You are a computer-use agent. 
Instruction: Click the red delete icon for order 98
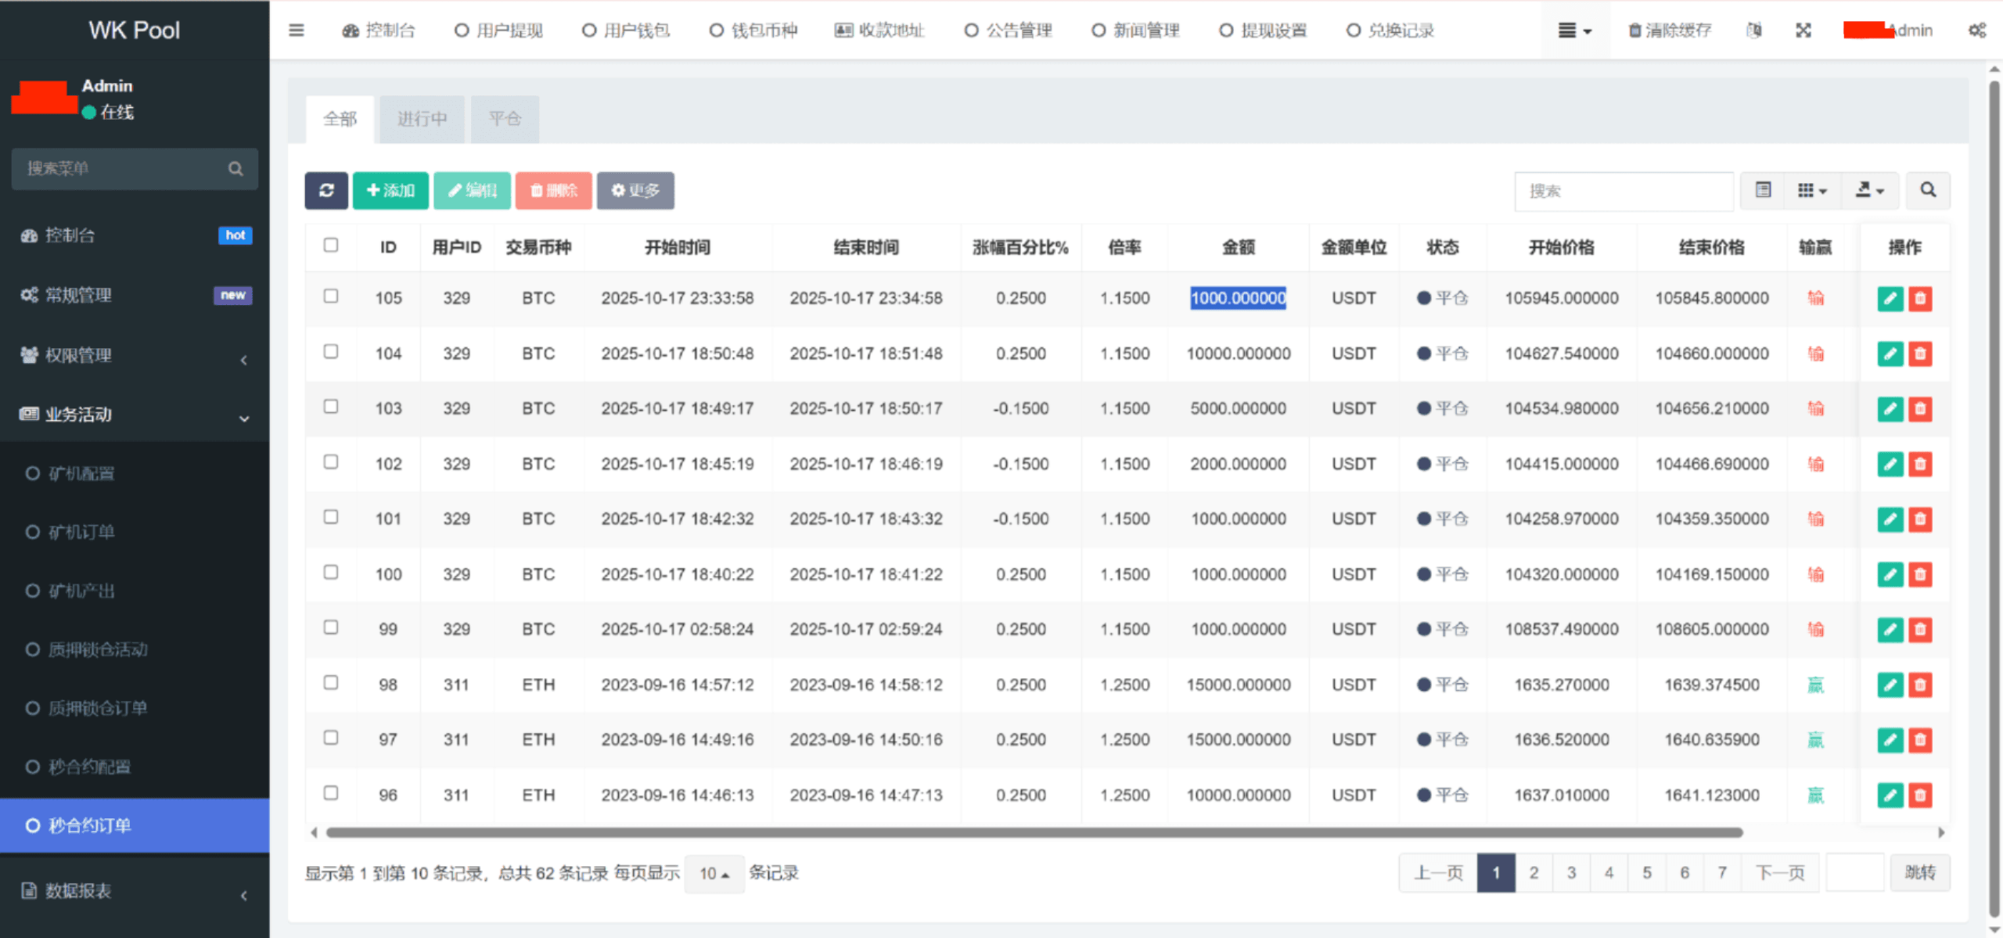(x=1919, y=685)
